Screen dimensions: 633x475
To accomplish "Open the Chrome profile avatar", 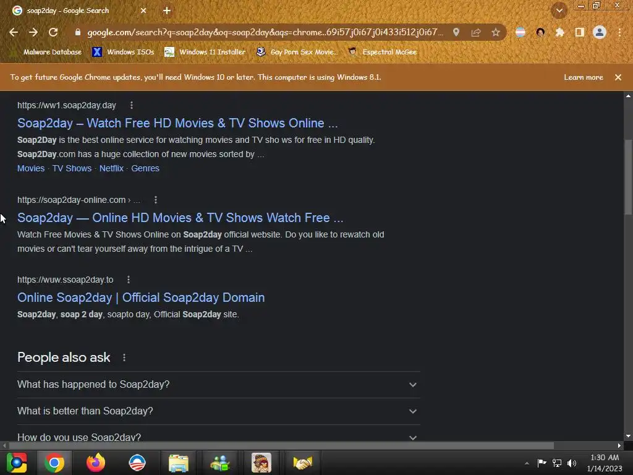I will [600, 32].
